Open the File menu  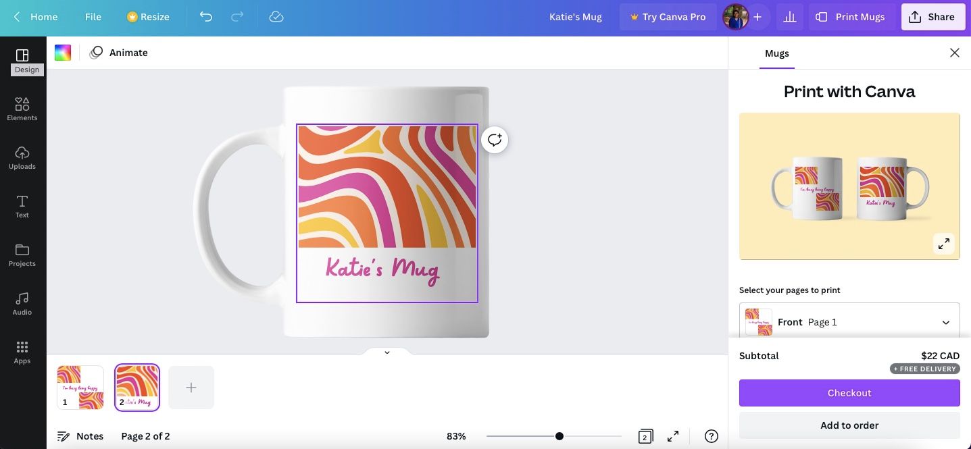(x=93, y=17)
